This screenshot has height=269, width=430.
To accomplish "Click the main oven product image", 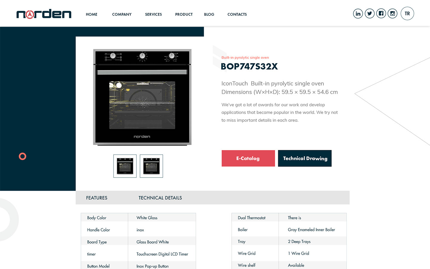I will 142,97.
